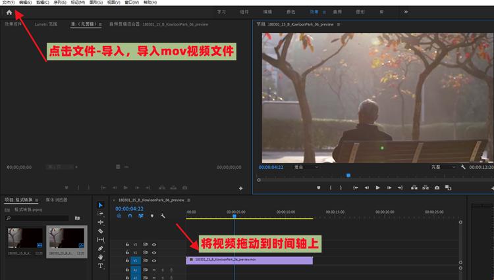Image resolution: width=494 pixels, height=280 pixels.
Task: Switch to the 图形 workspace
Action: (360, 12)
